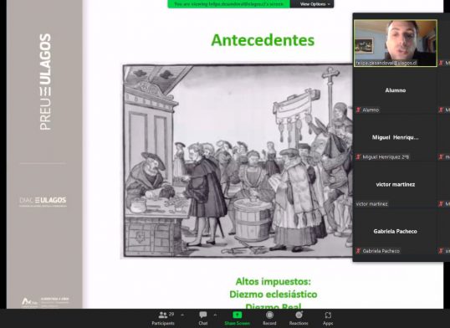Image resolution: width=450 pixels, height=328 pixels.
Task: Open the Participants panel icon
Action: 163,315
